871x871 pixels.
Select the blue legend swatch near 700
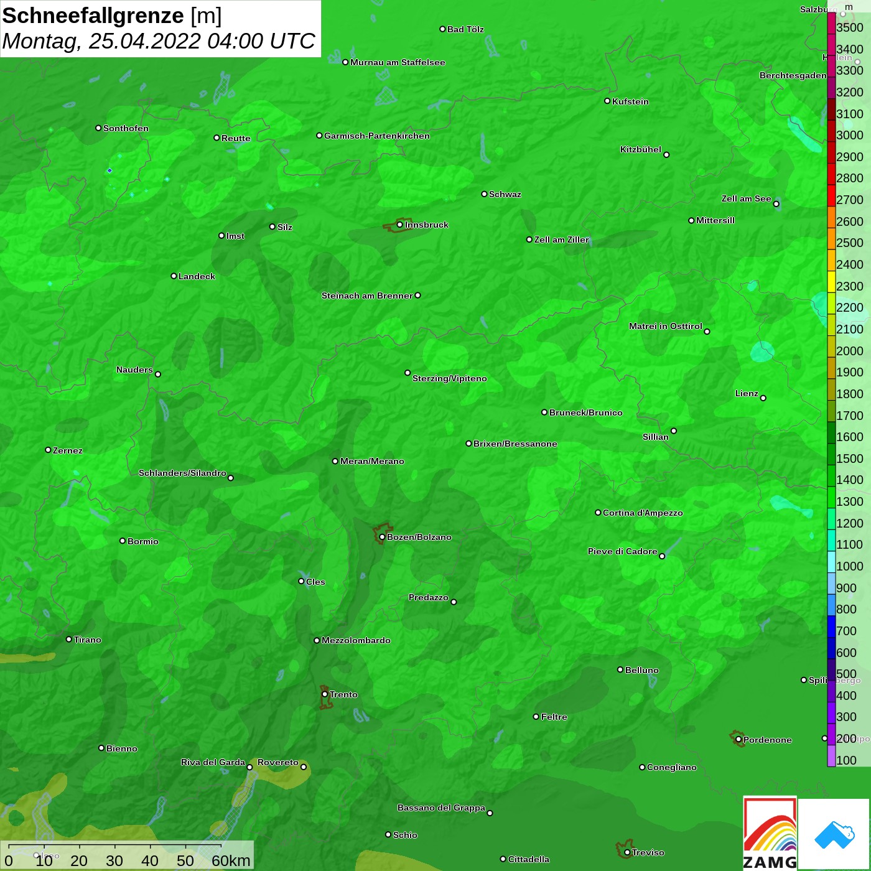[x=831, y=626]
